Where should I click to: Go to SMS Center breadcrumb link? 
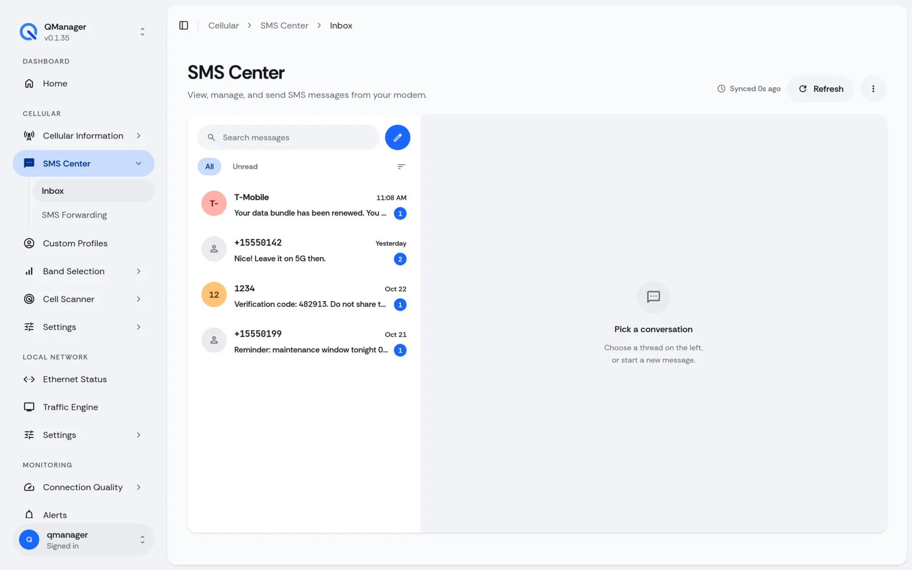[x=284, y=26]
